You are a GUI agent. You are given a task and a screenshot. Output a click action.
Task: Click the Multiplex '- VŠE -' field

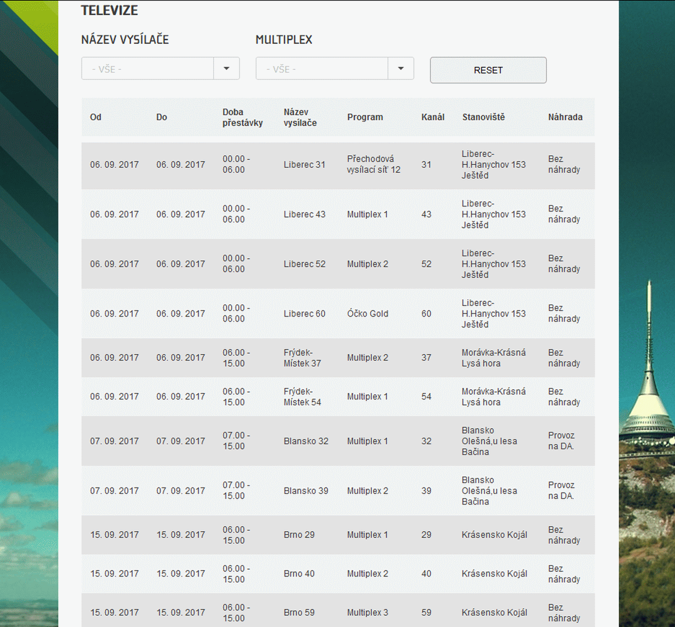click(322, 69)
